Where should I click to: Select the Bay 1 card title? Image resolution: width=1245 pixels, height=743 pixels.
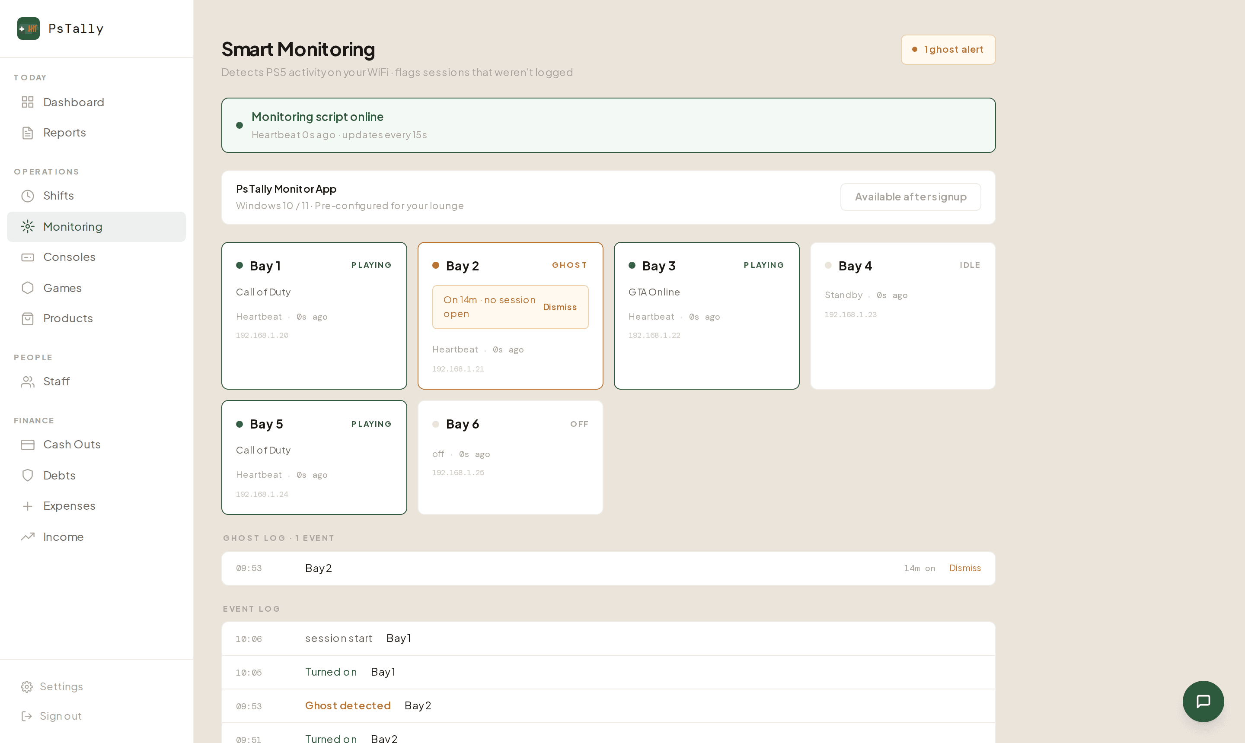point(265,266)
